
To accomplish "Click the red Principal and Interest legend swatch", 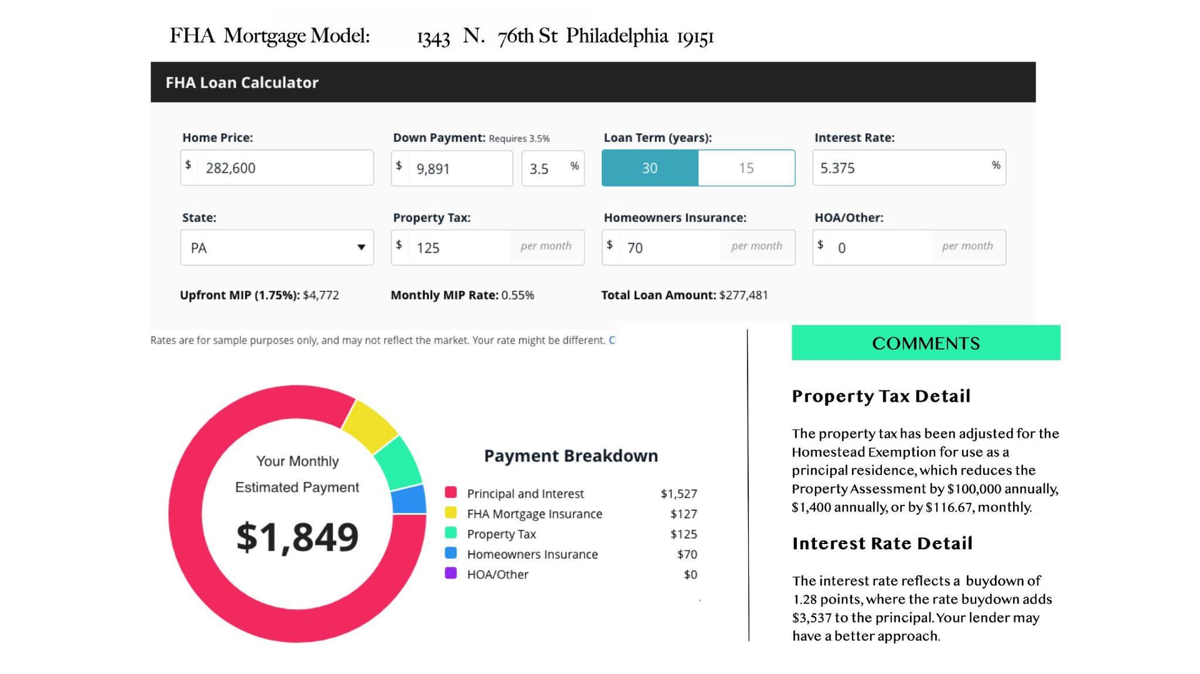I will pyautogui.click(x=451, y=492).
